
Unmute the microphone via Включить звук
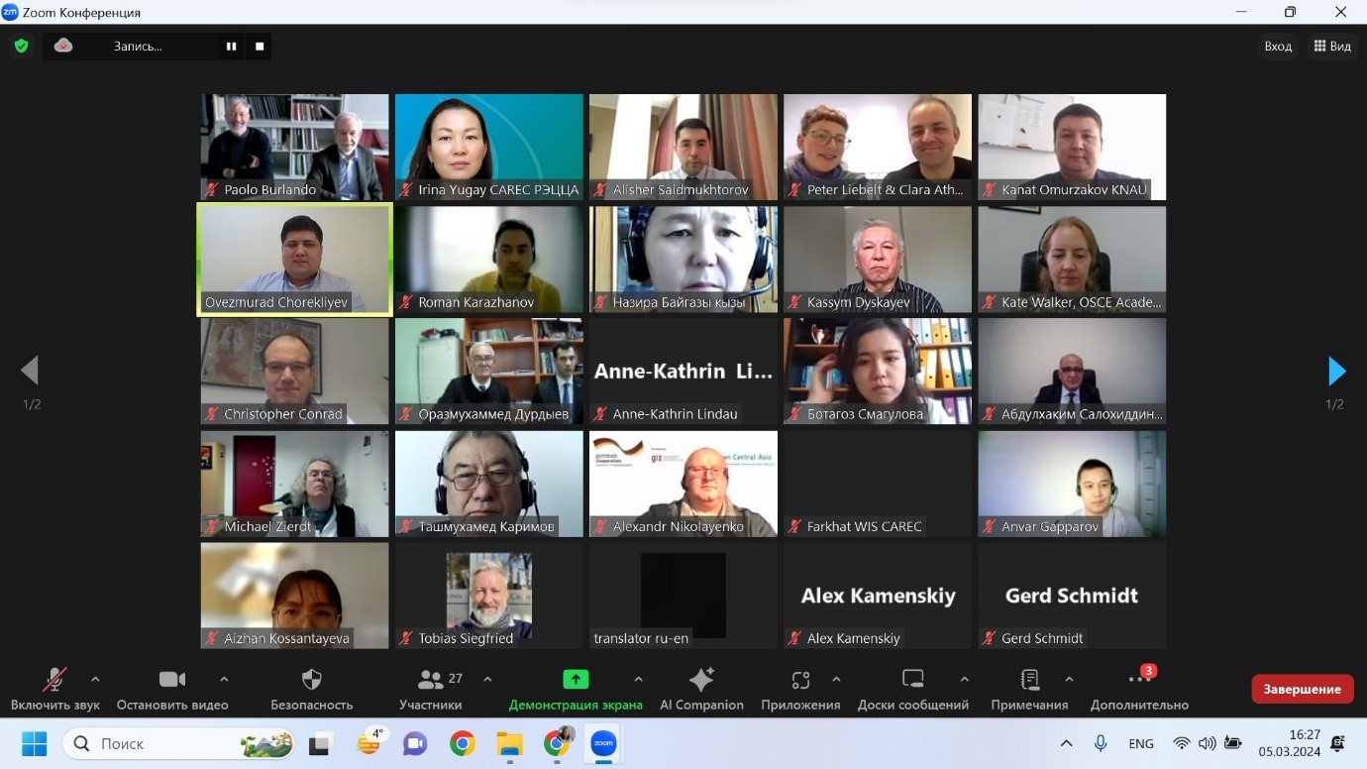[54, 689]
